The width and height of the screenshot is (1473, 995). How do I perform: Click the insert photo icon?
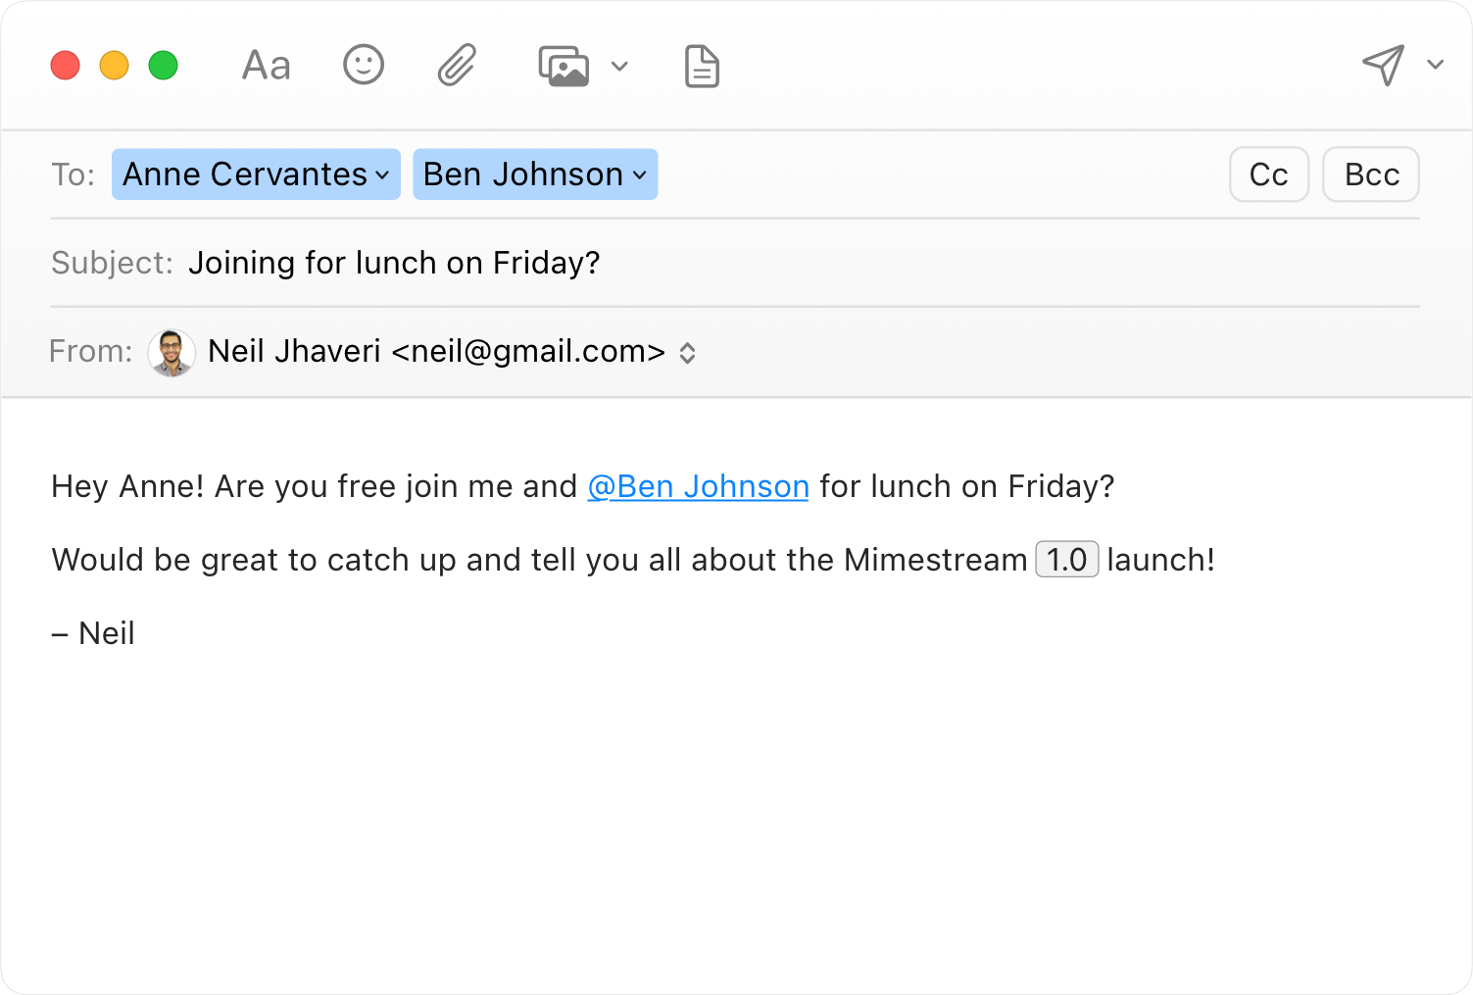coord(564,66)
